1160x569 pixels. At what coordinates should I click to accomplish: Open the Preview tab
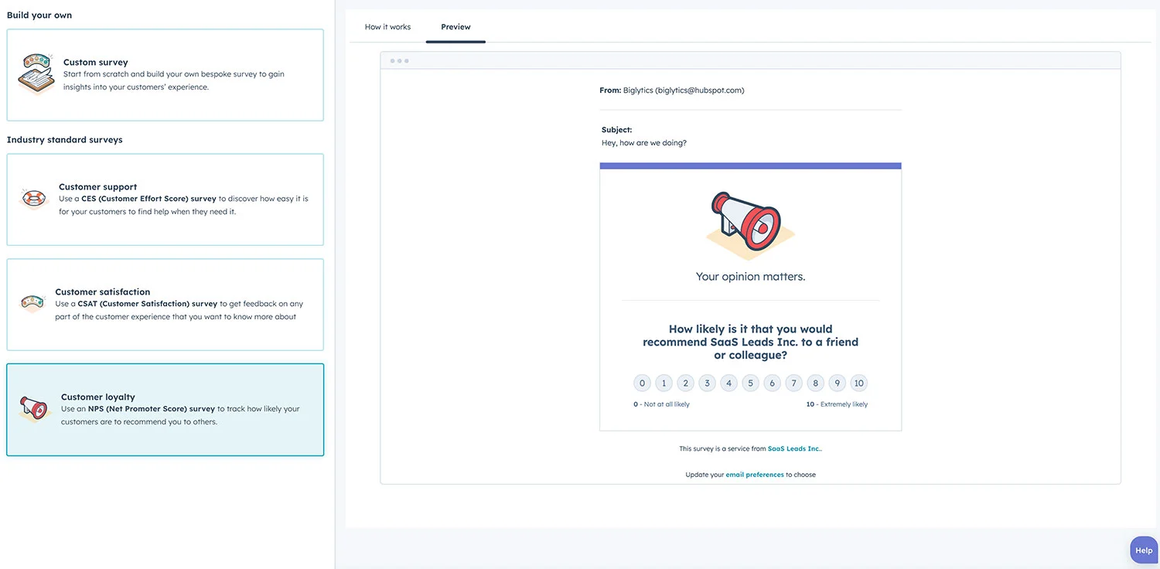tap(455, 27)
